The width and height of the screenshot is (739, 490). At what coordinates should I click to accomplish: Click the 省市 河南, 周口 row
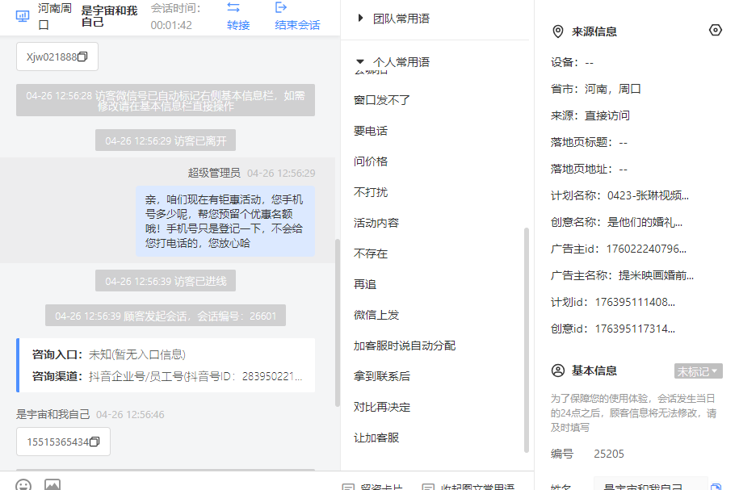click(x=596, y=89)
